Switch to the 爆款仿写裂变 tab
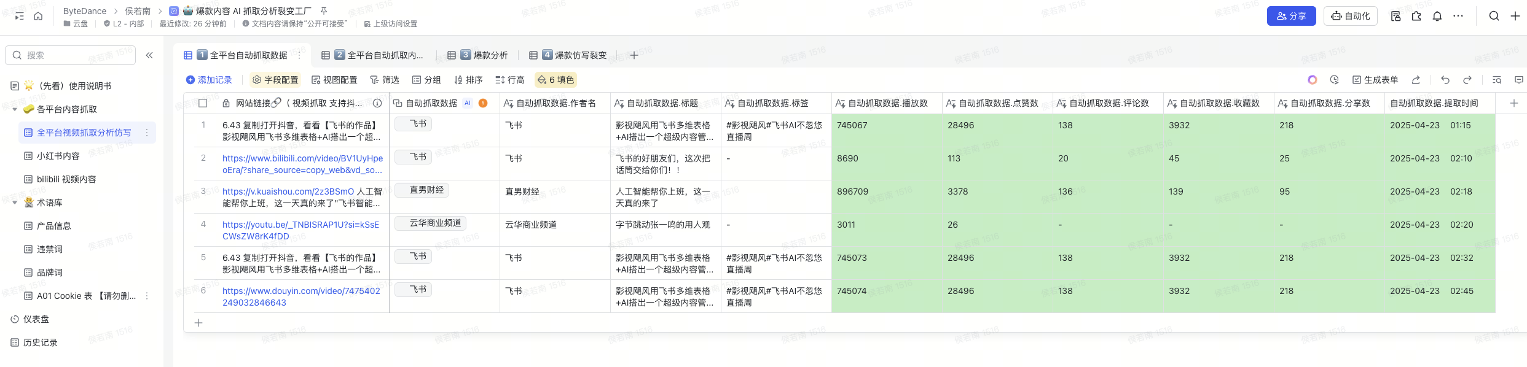1527x367 pixels. (x=574, y=55)
